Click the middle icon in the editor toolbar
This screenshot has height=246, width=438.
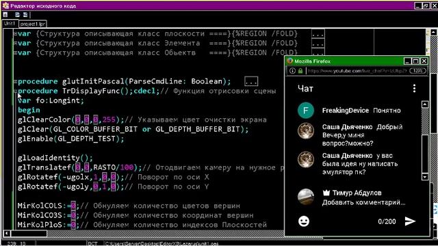point(17,15)
